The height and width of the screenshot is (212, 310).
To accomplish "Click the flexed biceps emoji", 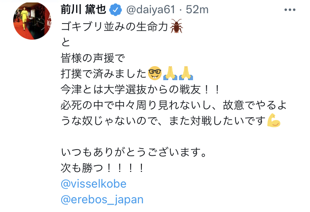I will pos(274,121).
